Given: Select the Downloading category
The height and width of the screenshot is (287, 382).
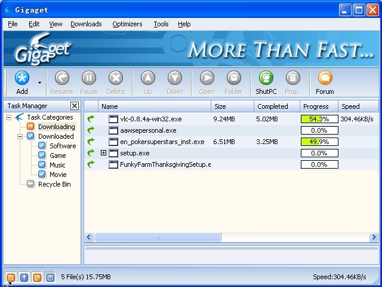Looking at the screenshot, I should [x=57, y=127].
